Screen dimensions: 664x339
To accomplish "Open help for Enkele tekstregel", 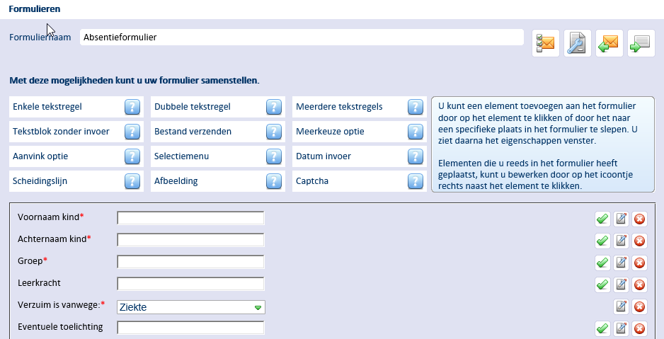I will tap(132, 107).
